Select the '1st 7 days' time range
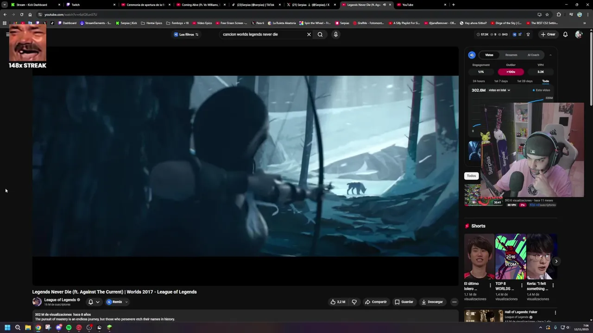 coord(501,81)
